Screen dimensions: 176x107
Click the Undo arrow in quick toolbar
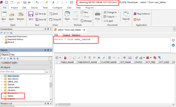coord(37,2)
